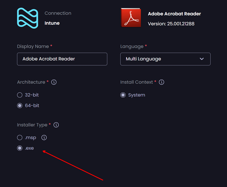Click into the Display Name text field

62,59
